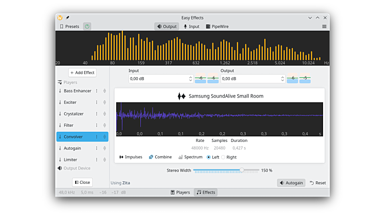
Task: Open the Players view in bottom bar
Action: coord(180,193)
